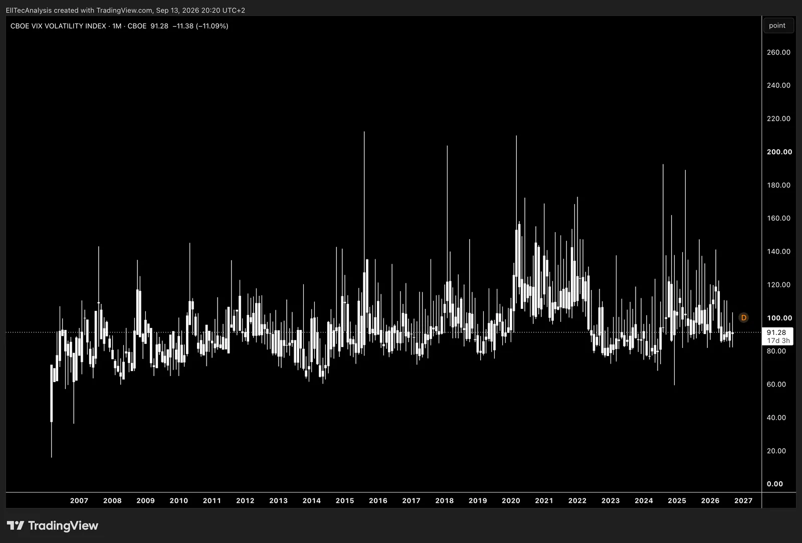802x543 pixels.
Task: Click the 180.00 price scale label
Action: coord(778,185)
